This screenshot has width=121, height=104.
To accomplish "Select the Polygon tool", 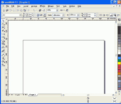I will tap(3, 41).
